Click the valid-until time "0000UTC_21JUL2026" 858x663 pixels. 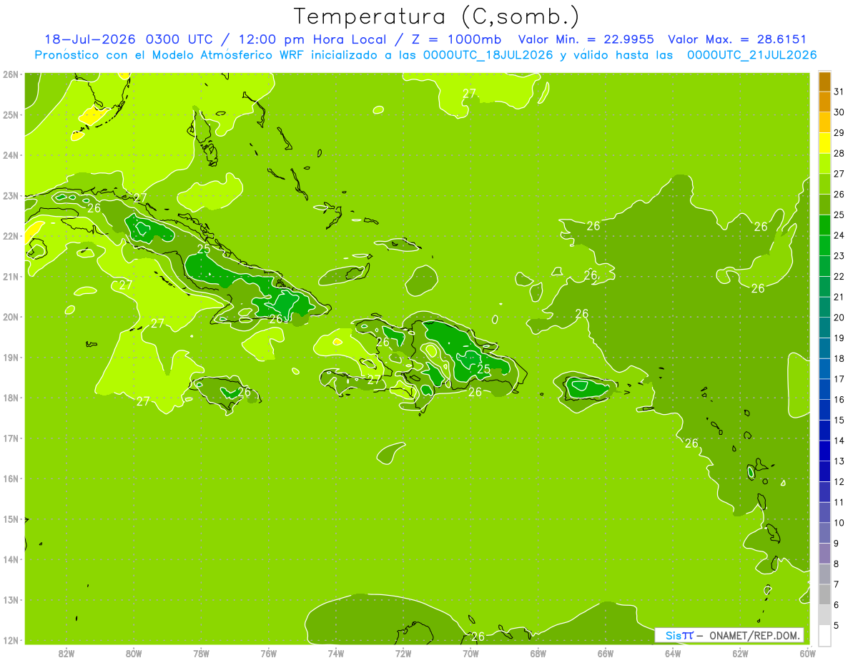click(x=751, y=55)
